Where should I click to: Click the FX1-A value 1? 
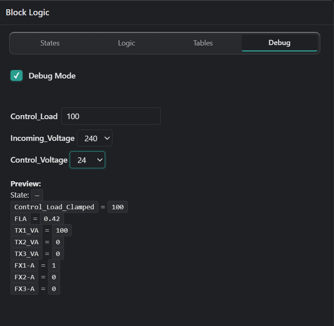54,265
